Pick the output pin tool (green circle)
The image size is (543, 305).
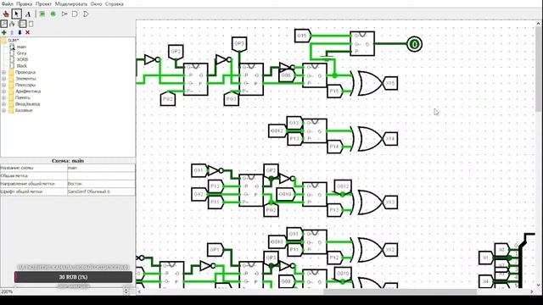(53, 14)
